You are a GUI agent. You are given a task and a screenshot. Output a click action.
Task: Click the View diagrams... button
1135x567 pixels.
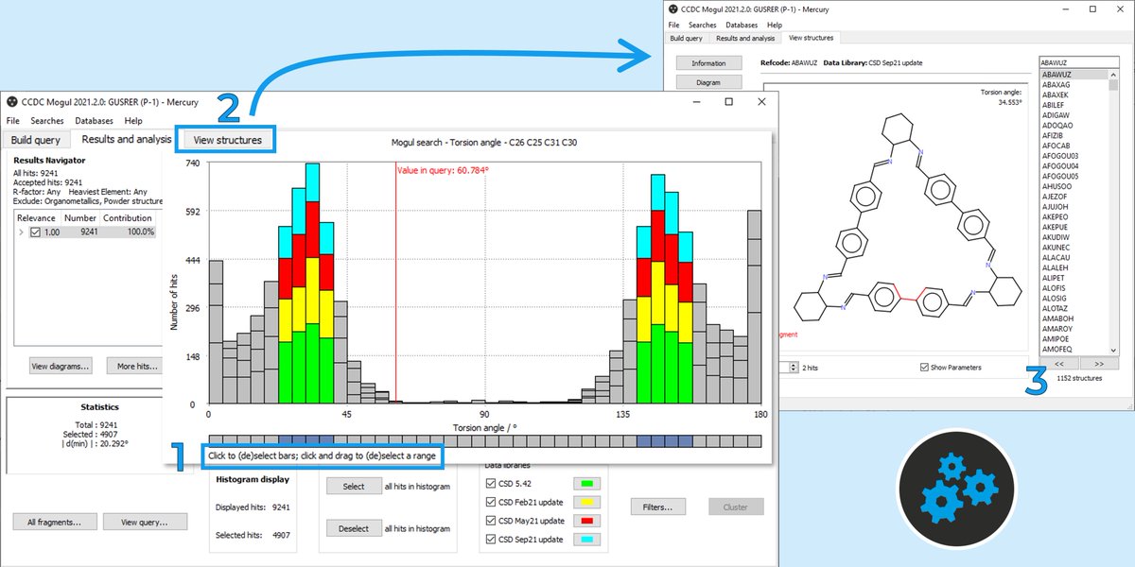click(x=61, y=366)
